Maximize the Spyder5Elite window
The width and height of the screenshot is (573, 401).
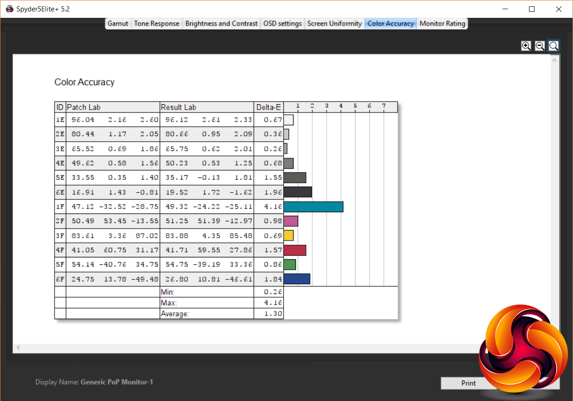point(532,9)
